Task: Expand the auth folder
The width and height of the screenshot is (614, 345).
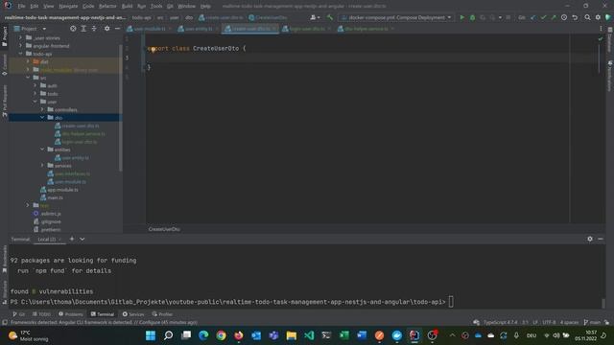Action: [x=35, y=85]
